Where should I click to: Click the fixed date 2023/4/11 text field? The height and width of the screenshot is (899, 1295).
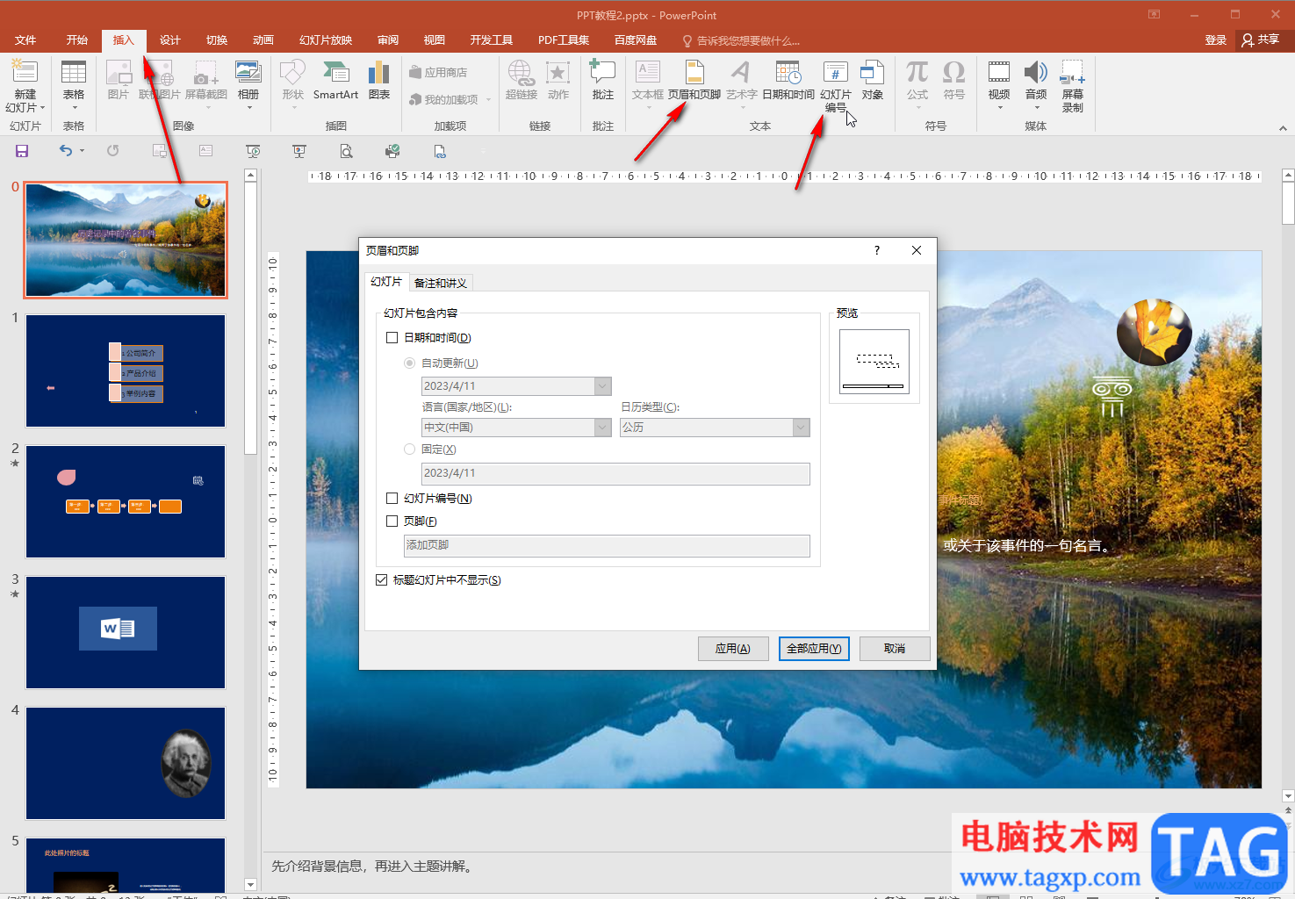615,473
